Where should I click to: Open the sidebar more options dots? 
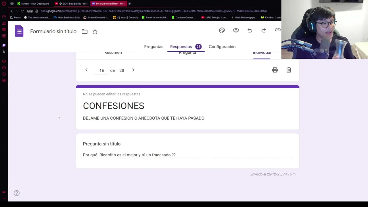(x=4, y=198)
